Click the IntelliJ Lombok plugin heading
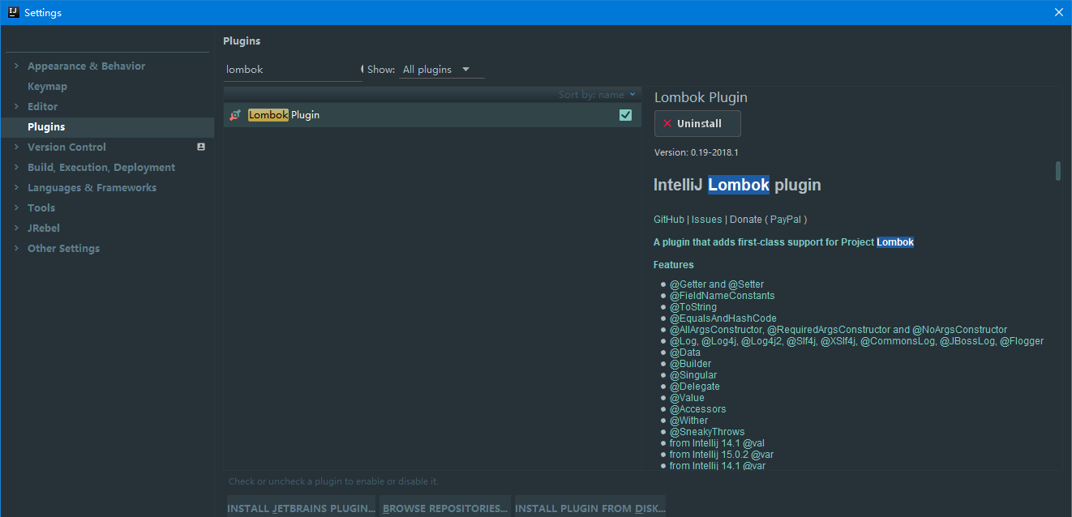 737,185
